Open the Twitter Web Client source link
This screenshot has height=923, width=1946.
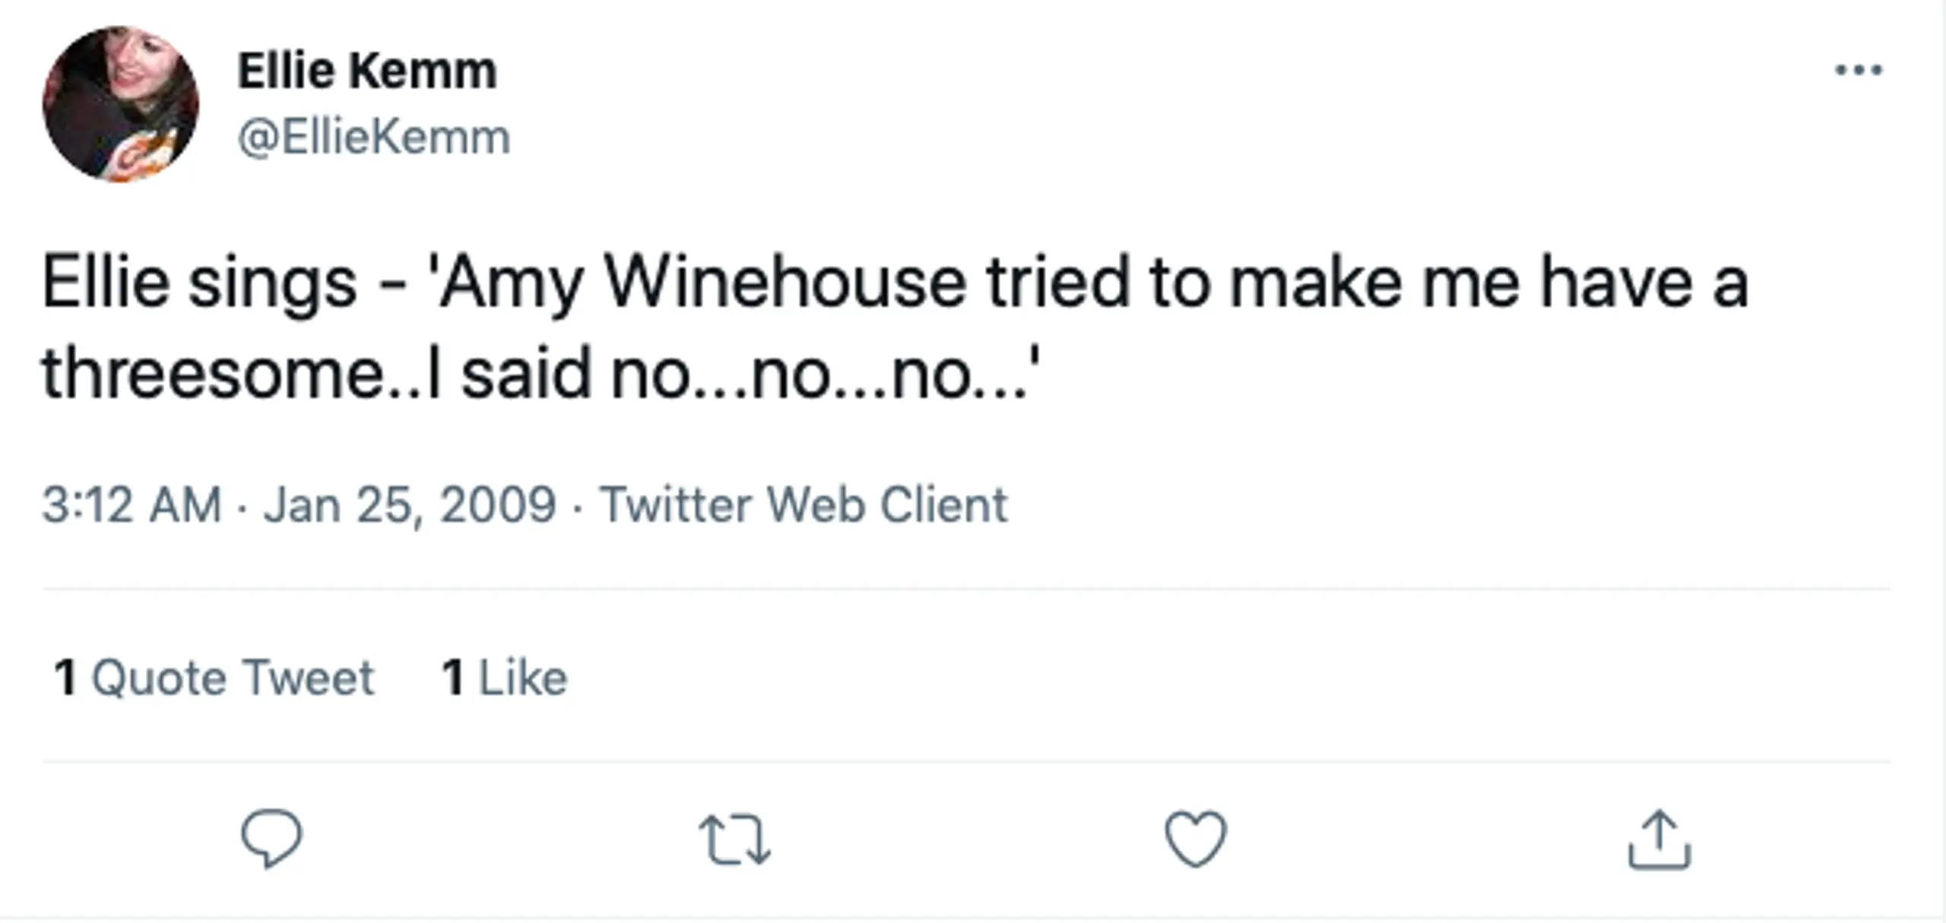tap(803, 505)
